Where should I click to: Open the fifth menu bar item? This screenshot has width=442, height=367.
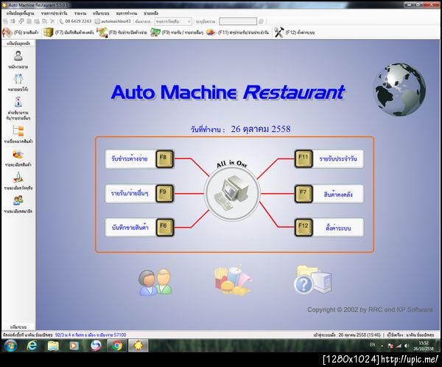point(127,13)
